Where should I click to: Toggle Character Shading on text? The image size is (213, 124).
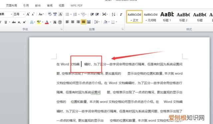pyautogui.click(x=55, y=22)
